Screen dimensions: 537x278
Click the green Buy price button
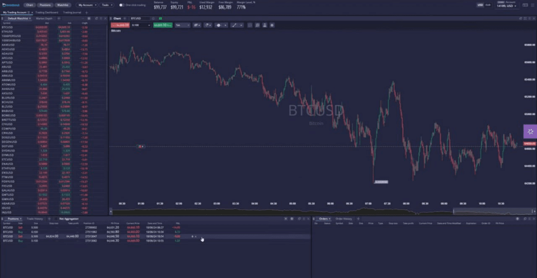point(163,25)
